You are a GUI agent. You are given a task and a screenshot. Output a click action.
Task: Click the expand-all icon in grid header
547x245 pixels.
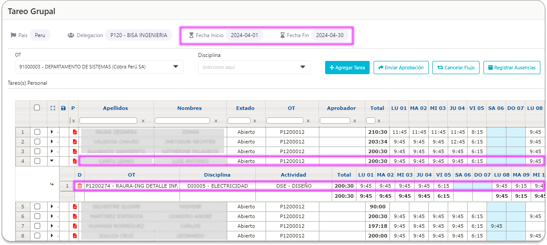pyautogui.click(x=53, y=108)
